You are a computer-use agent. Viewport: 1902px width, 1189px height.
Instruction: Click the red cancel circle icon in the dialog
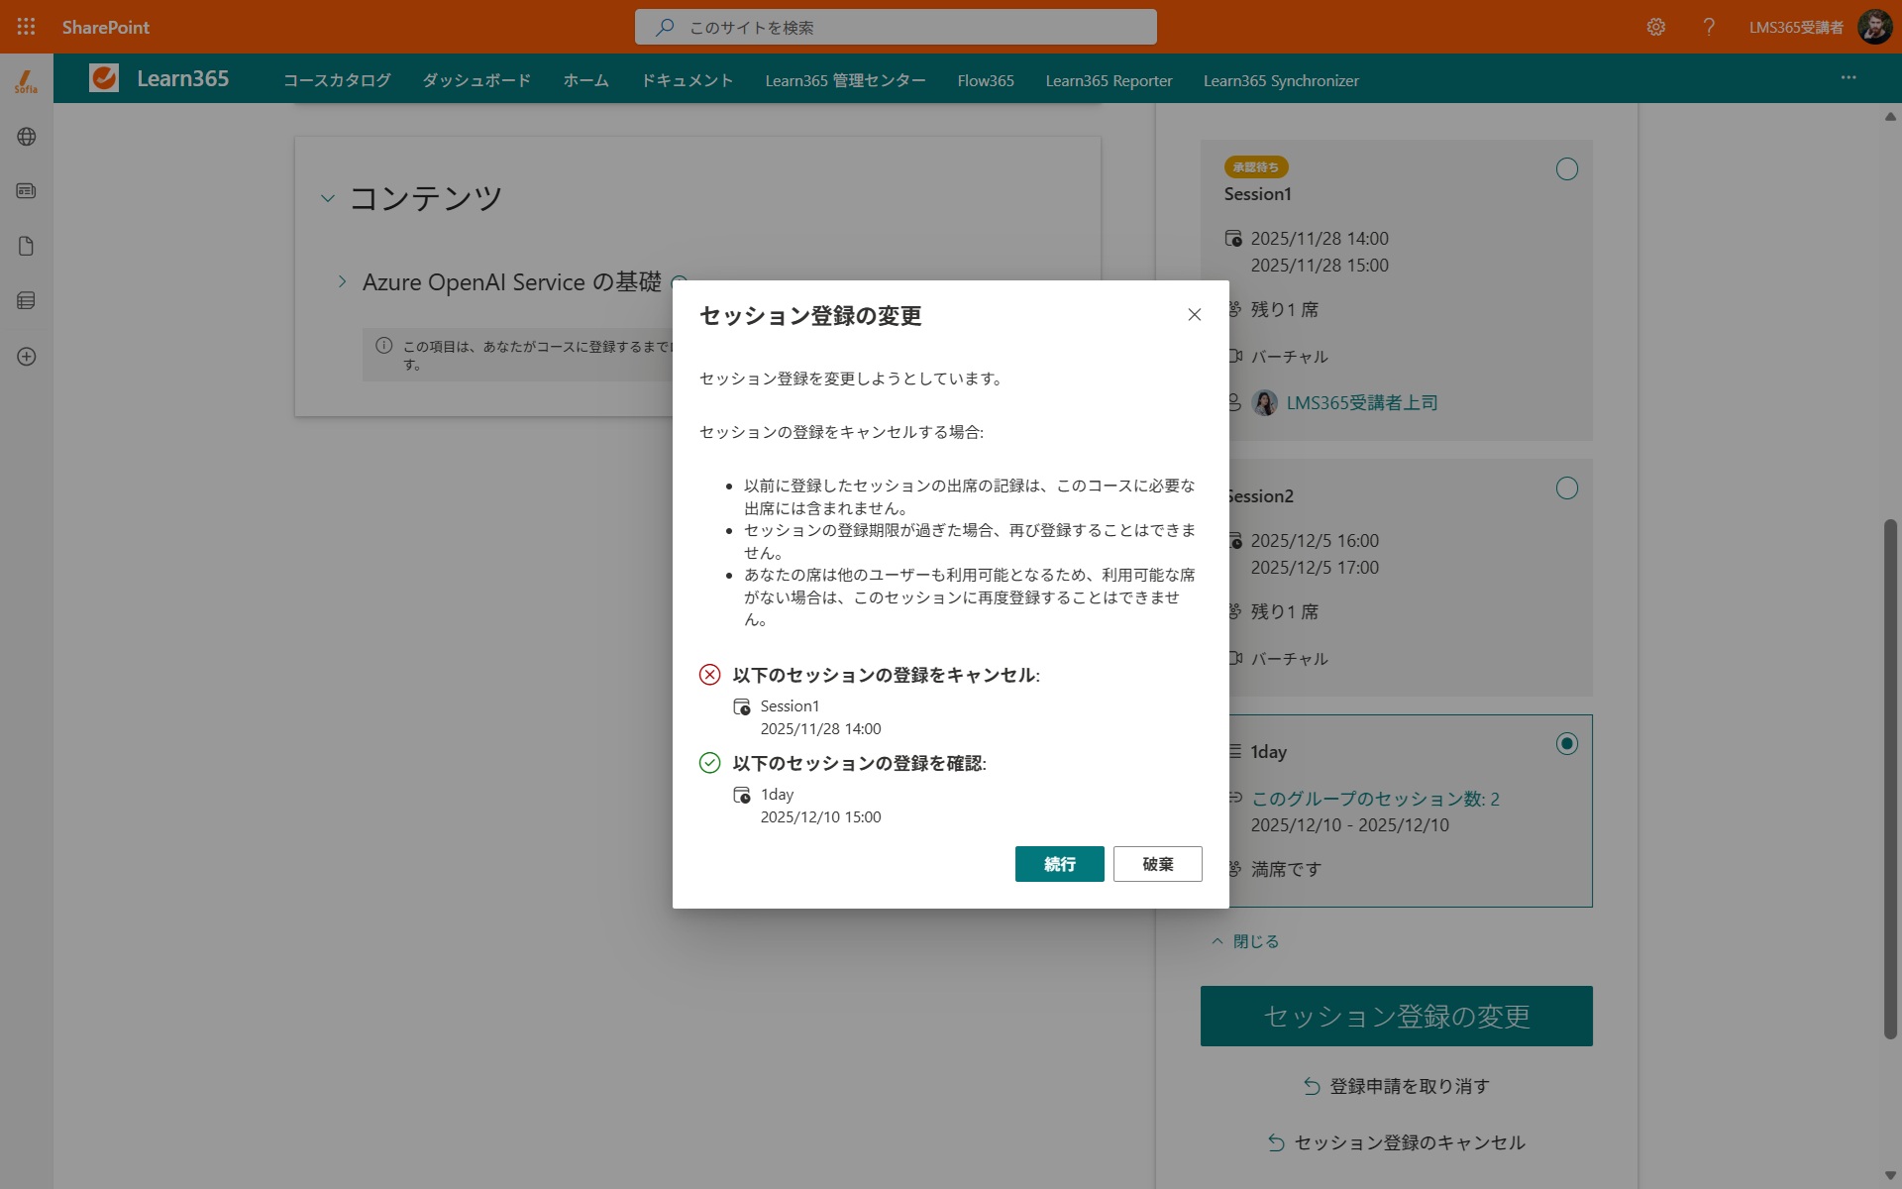710,675
